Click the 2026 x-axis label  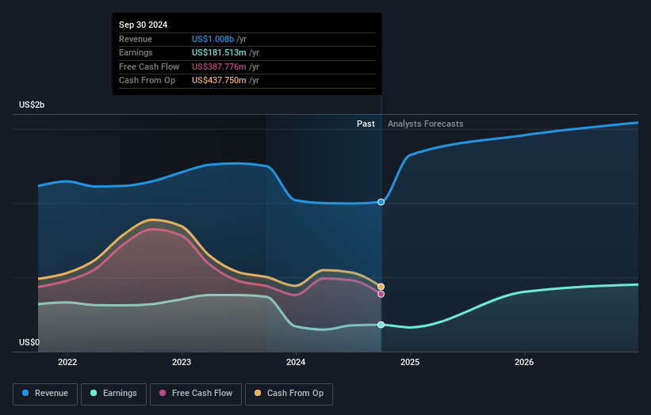pos(524,363)
